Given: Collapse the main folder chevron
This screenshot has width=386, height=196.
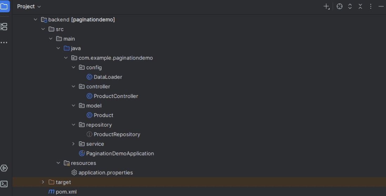Looking at the screenshot, I should 51,38.
